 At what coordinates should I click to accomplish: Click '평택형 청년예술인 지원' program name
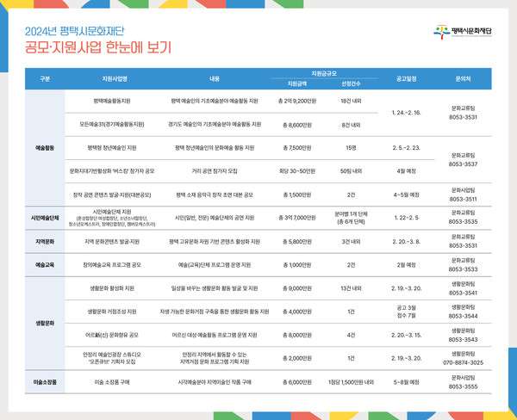coord(112,148)
